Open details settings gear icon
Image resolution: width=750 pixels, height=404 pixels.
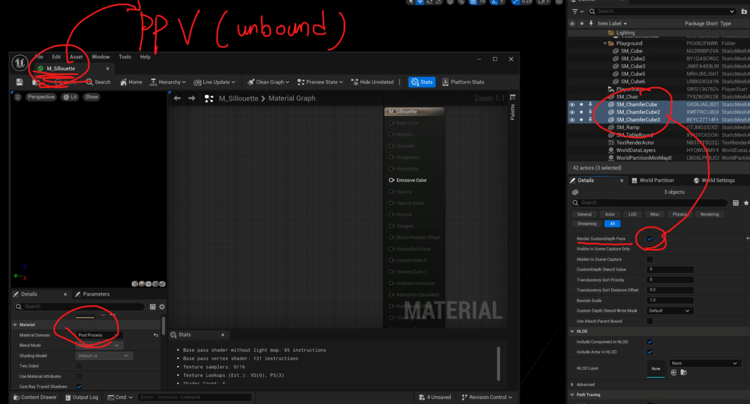coord(162,307)
